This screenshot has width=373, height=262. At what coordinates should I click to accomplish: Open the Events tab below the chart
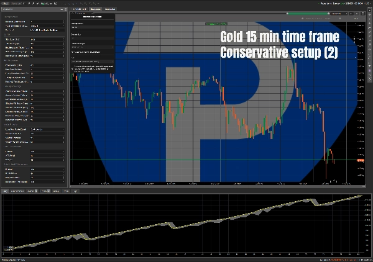[x=66, y=191]
